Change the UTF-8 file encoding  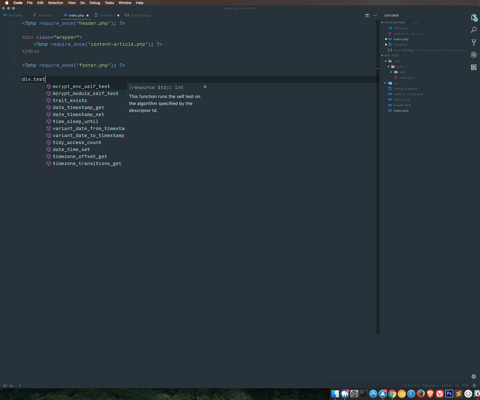pos(447,385)
